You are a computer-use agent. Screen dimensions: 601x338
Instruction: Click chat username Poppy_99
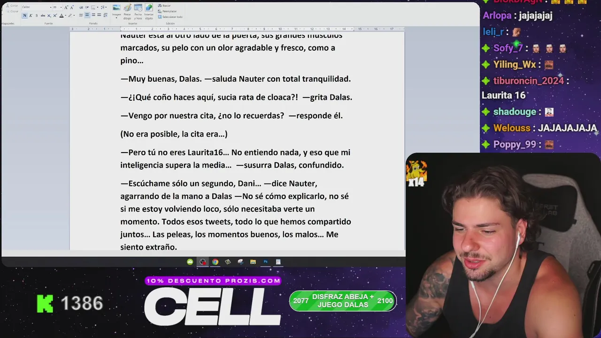click(x=515, y=145)
